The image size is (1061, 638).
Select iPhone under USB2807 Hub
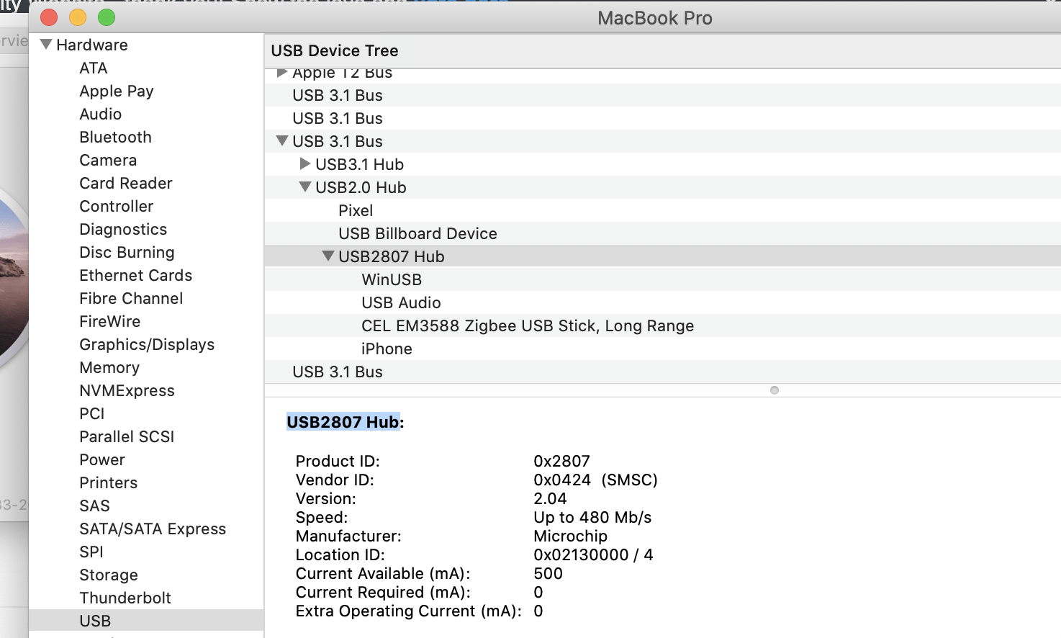coord(387,349)
